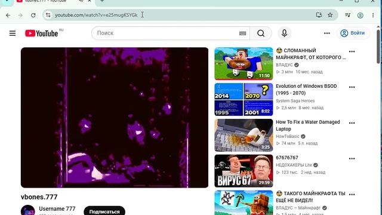Open options menu for ТАКОГО МАЙНКРАФТА video
This screenshot has width=382, height=215.
tap(352, 195)
